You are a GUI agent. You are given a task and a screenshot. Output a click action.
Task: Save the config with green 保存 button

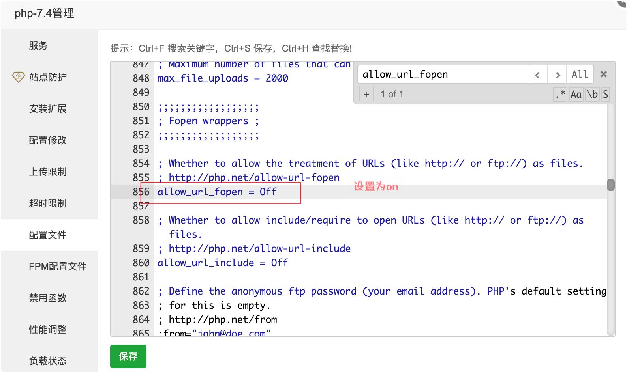coord(128,356)
